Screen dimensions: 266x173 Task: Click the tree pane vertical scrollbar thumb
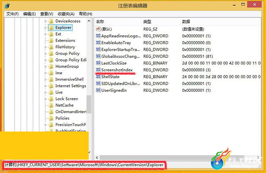[x=89, y=104]
